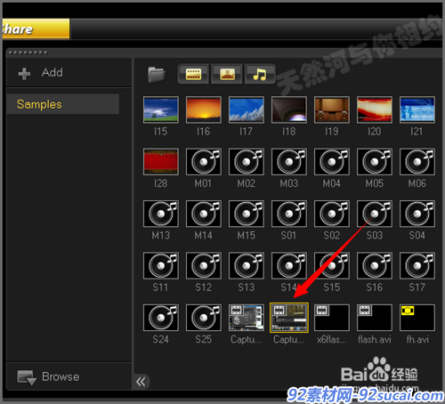The image size is (445, 404).
Task: Click the plus Add icon
Action: coord(24,74)
